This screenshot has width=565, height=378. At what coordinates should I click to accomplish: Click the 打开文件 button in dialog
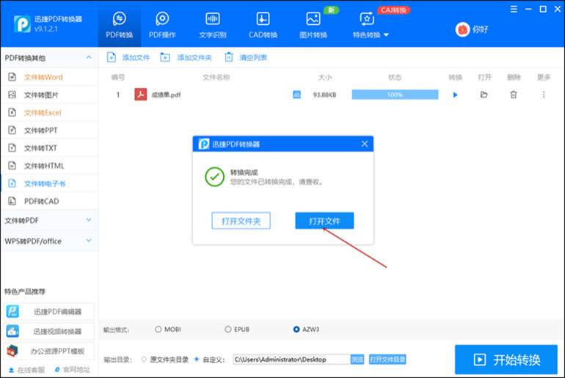point(324,221)
